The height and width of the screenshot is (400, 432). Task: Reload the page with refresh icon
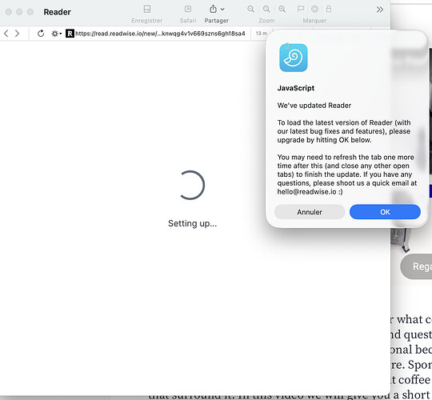click(x=41, y=34)
